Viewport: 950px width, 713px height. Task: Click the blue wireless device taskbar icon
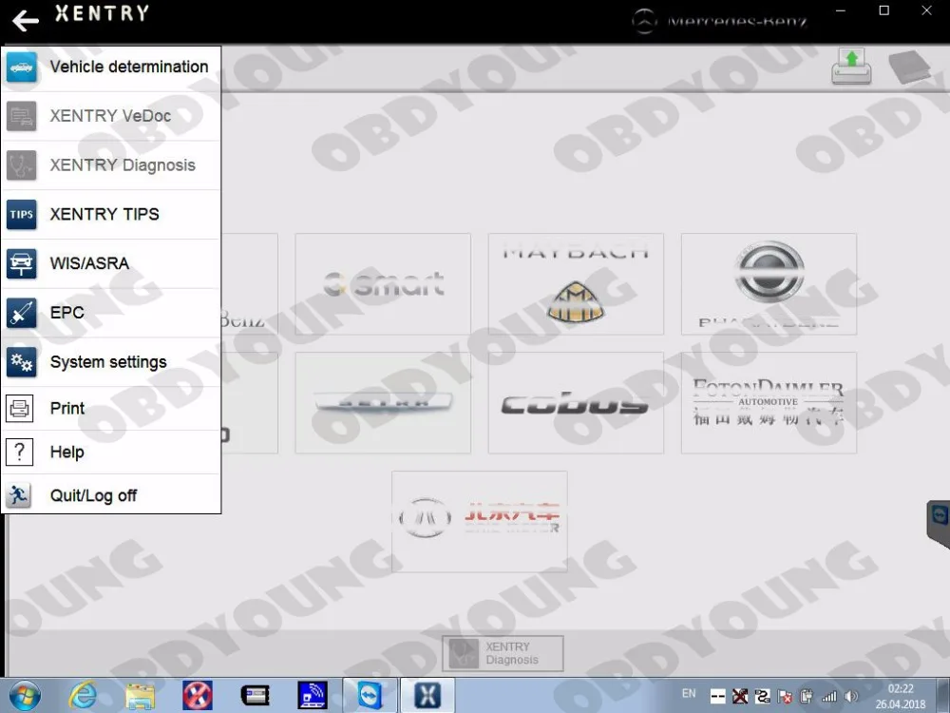(313, 696)
